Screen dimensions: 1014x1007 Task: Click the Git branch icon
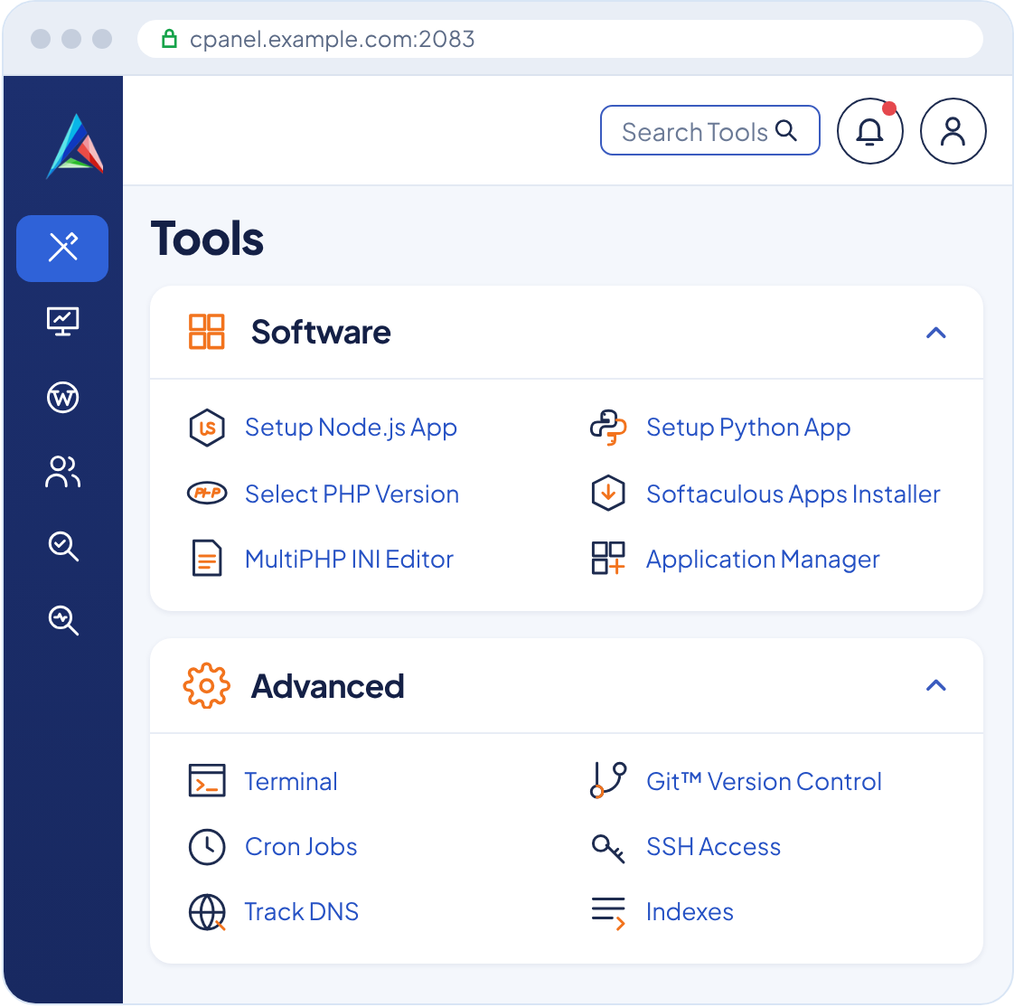click(608, 780)
